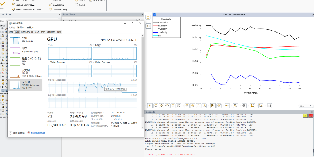The height and width of the screenshot is (157, 314).
Task: Collapse the Task Page panel arrow
Action: point(142,15)
